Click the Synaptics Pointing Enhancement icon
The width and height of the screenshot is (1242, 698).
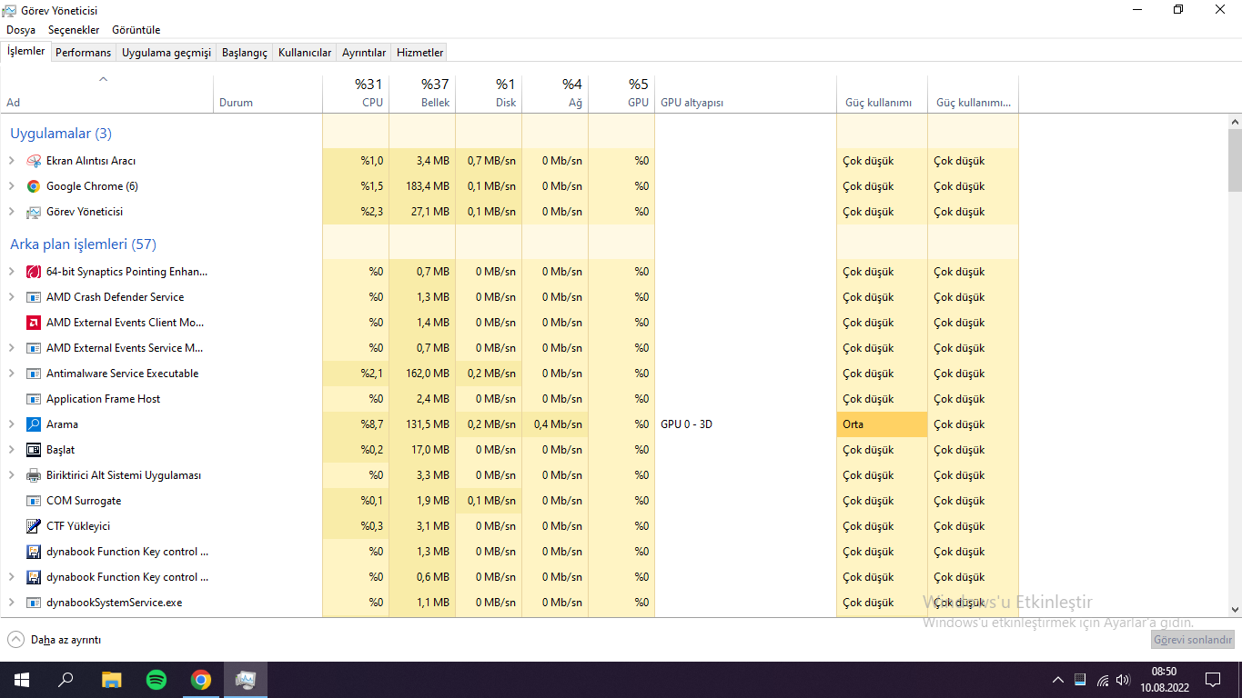pyautogui.click(x=34, y=272)
